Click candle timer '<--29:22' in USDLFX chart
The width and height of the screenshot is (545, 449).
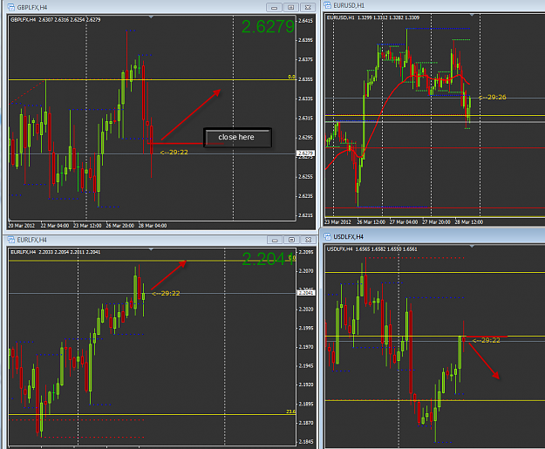[487, 340]
